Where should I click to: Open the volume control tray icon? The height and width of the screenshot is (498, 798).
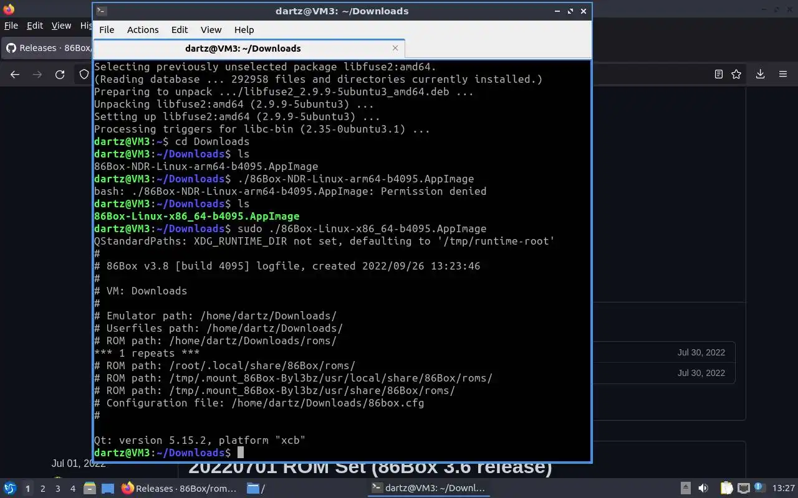pyautogui.click(x=703, y=489)
